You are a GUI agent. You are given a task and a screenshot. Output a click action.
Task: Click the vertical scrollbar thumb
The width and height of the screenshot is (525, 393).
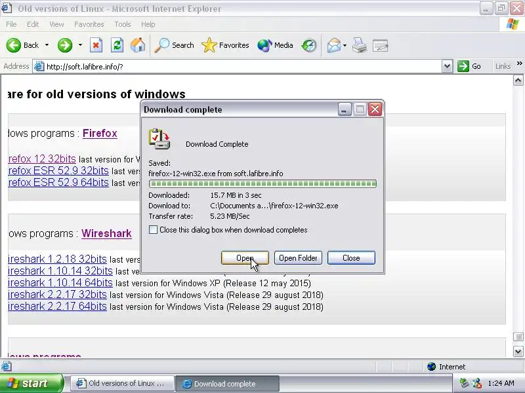(x=518, y=337)
